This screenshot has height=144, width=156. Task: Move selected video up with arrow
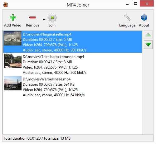pos(148,35)
